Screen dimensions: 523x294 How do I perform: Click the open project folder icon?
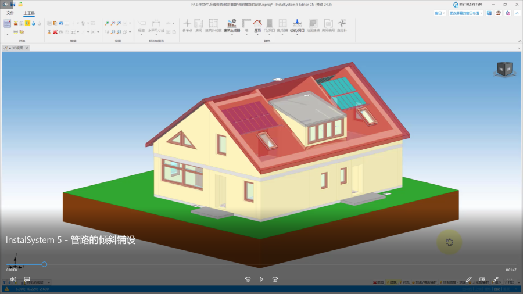20,4
